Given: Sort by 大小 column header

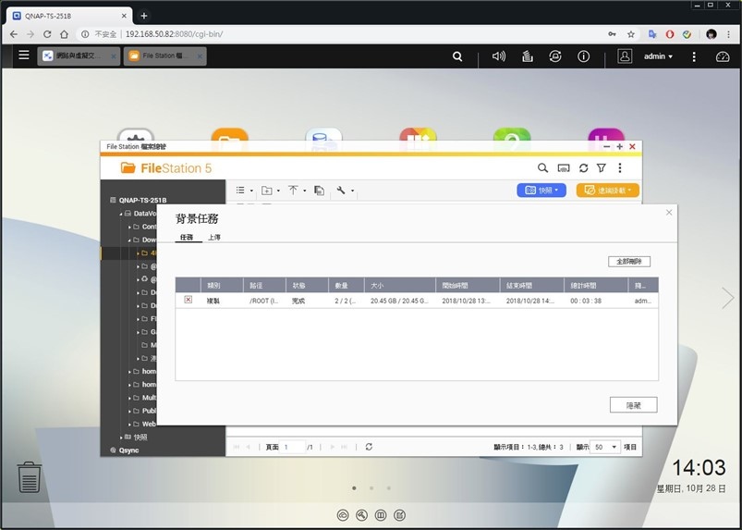Looking at the screenshot, I should click(x=399, y=285).
